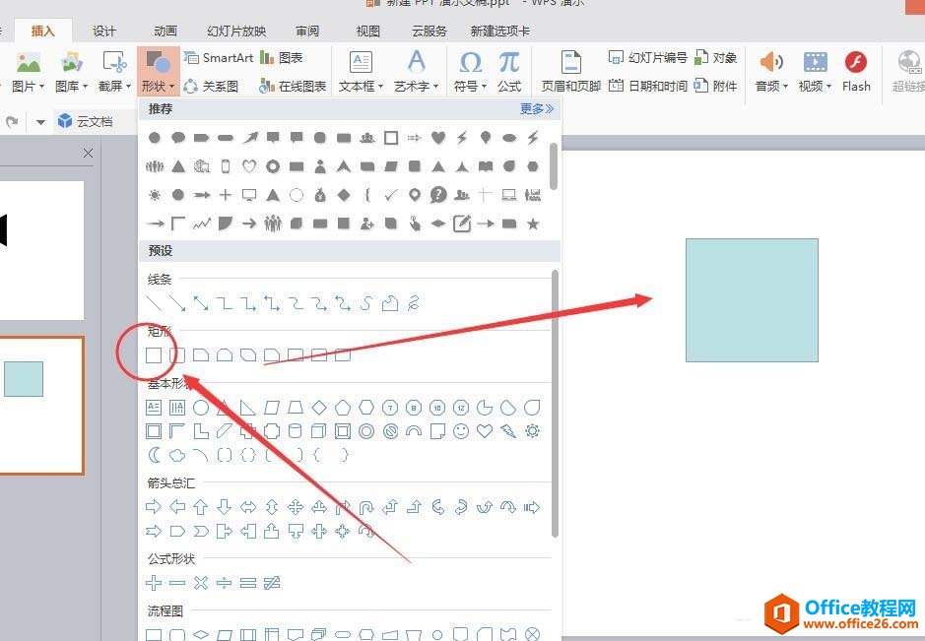Insert a Flash animation
The width and height of the screenshot is (925, 641).
[856, 71]
